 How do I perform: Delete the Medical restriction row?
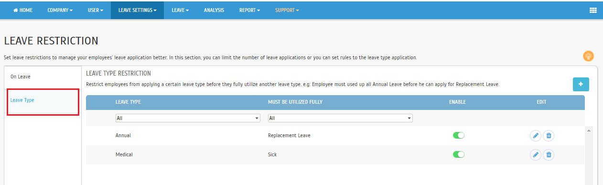click(x=549, y=155)
